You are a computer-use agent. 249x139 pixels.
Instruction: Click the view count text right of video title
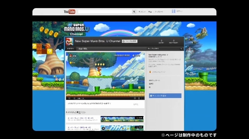click(136, 104)
